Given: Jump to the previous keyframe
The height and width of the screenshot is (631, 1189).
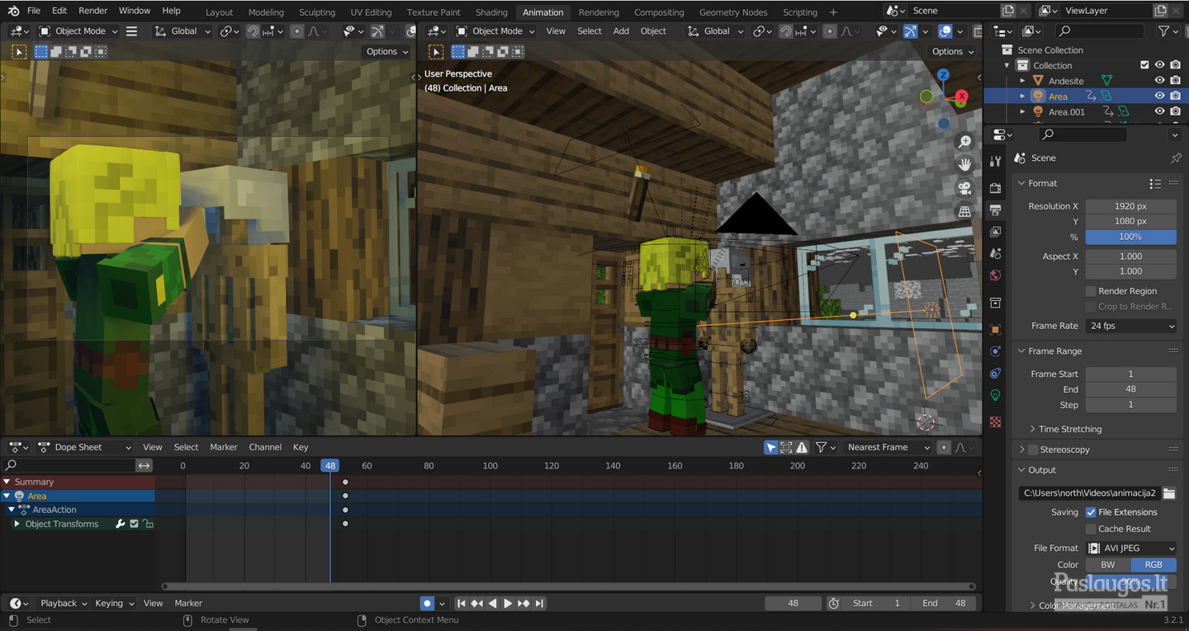Looking at the screenshot, I should tap(477, 603).
